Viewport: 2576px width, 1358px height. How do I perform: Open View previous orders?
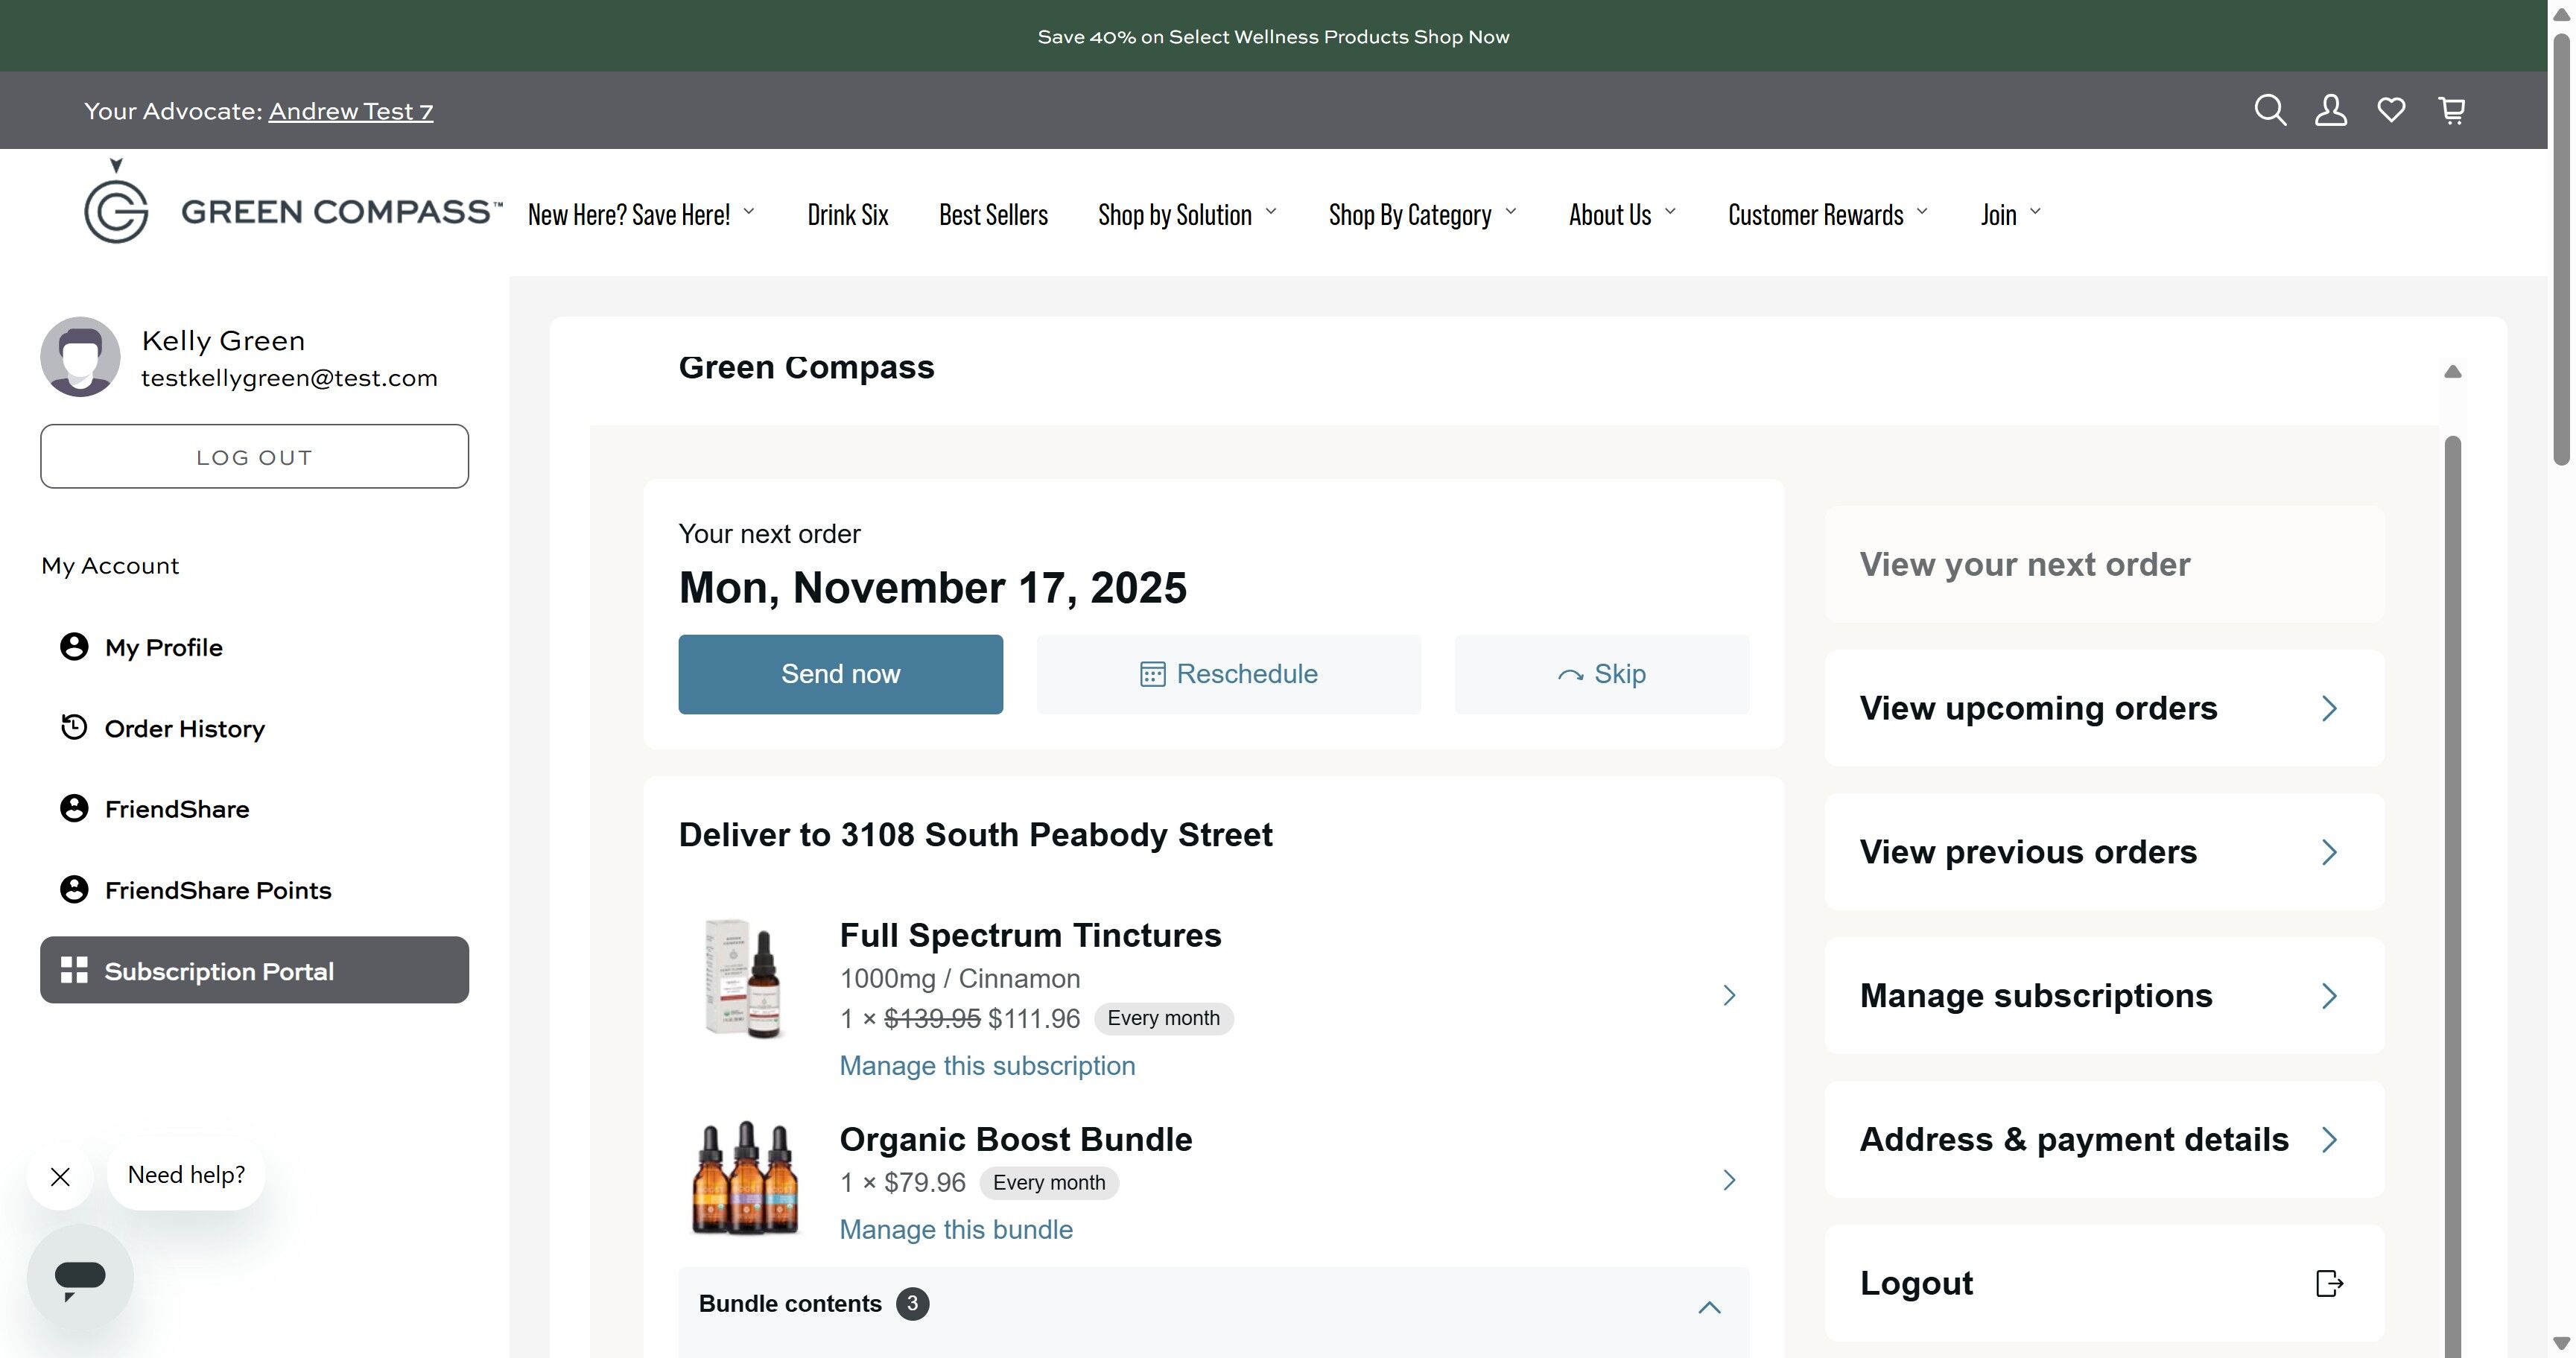[2104, 852]
